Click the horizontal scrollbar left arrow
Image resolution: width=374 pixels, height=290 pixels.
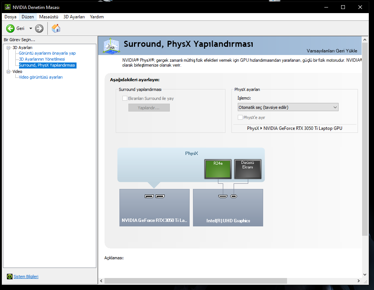(x=102, y=281)
